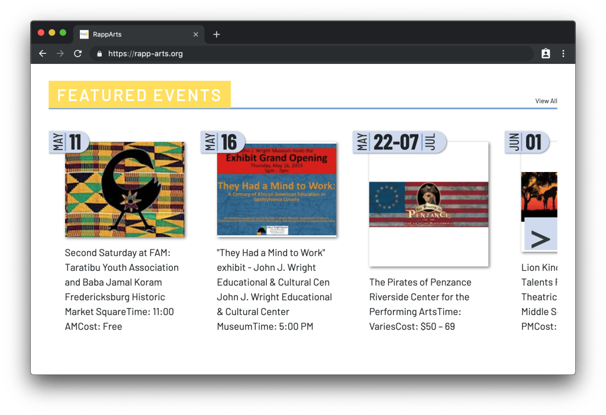Open "They Had a Mind to Work" description
This screenshot has width=606, height=415.
[275, 290]
